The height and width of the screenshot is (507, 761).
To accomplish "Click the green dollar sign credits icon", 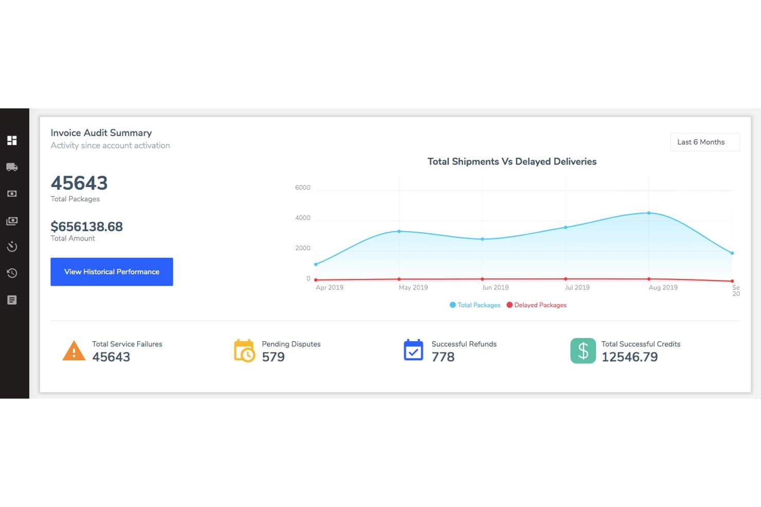I will (x=583, y=351).
